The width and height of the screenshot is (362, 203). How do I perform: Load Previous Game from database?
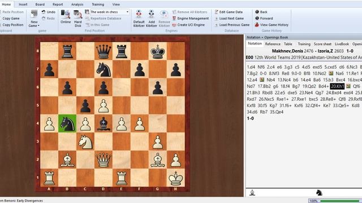232,25
